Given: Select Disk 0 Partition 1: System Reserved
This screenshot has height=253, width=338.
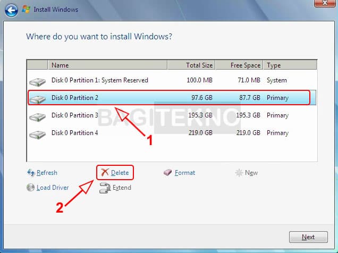Looking at the screenshot, I should (x=172, y=80).
